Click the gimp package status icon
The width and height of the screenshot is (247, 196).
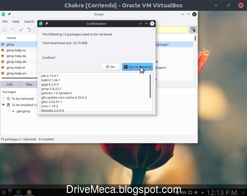coord(3,44)
